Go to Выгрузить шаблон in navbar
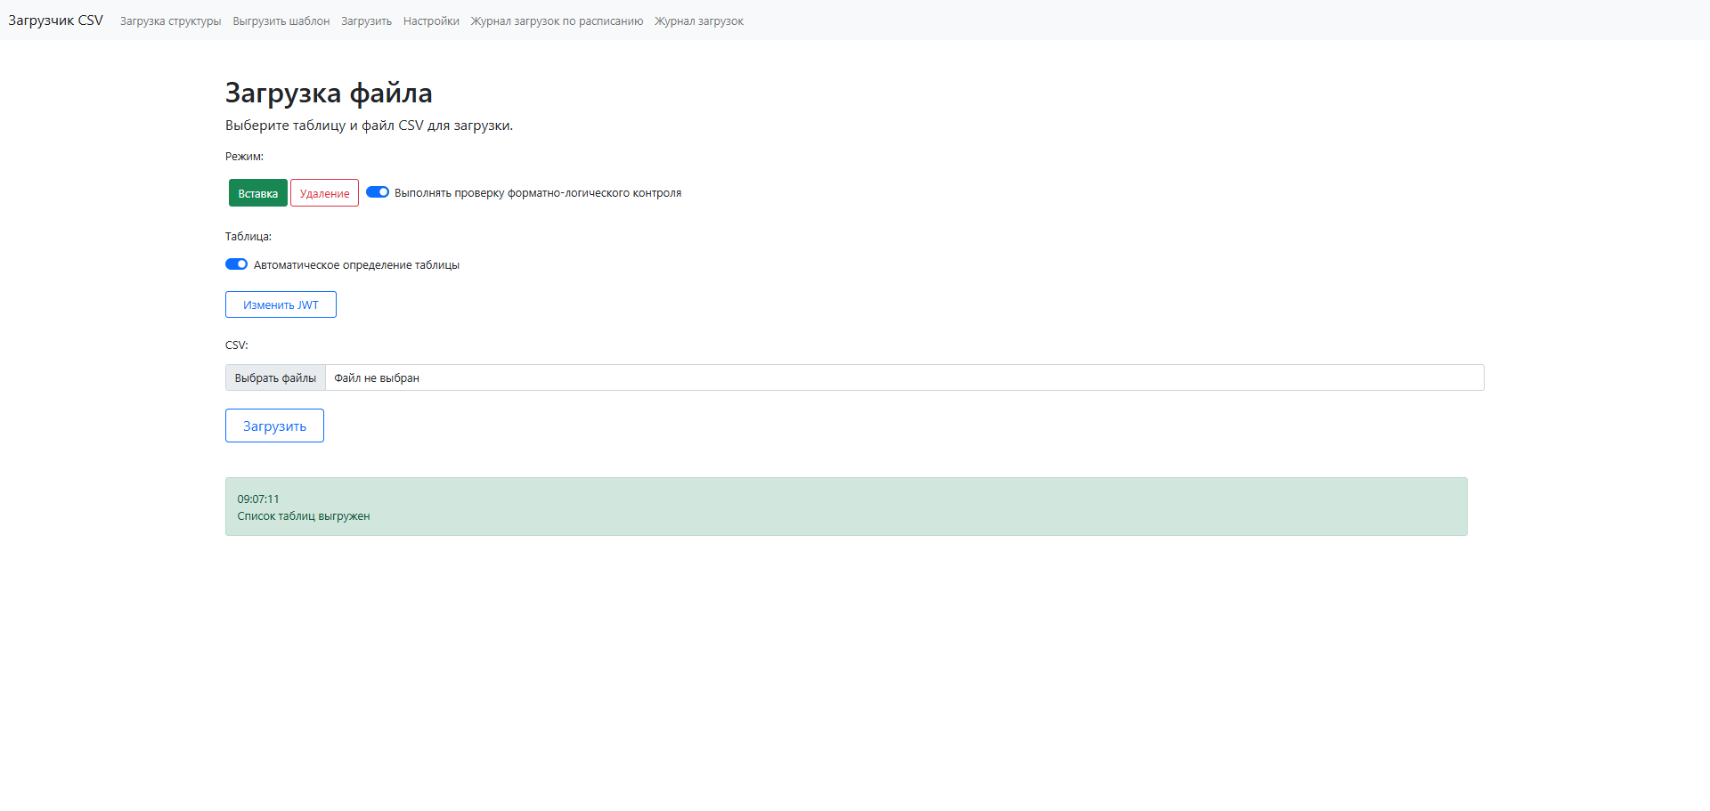 (281, 21)
